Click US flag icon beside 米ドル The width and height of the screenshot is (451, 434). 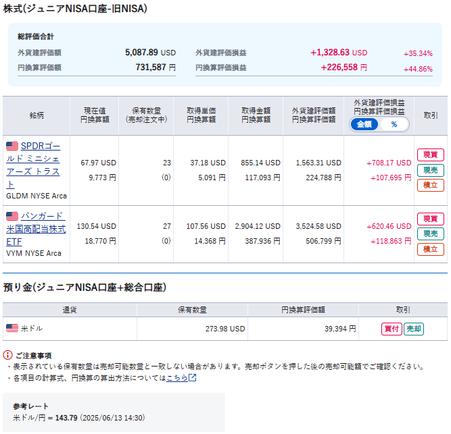(x=12, y=328)
